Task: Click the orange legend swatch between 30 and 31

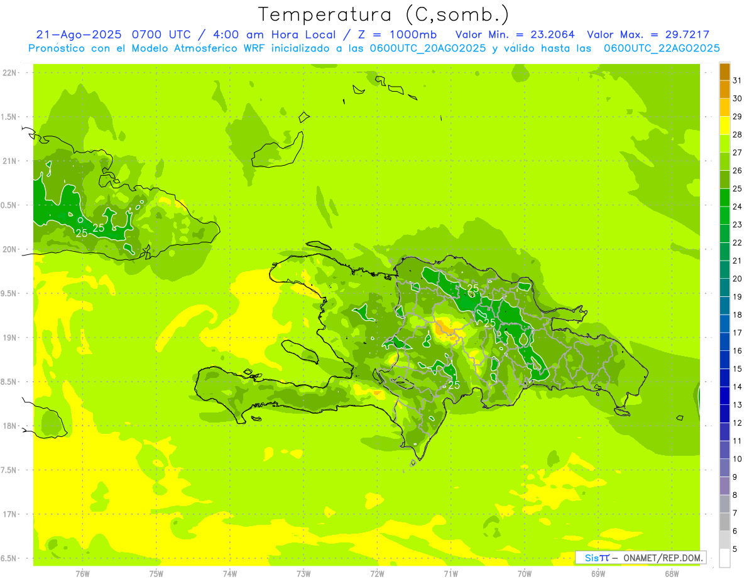Action: pos(724,89)
